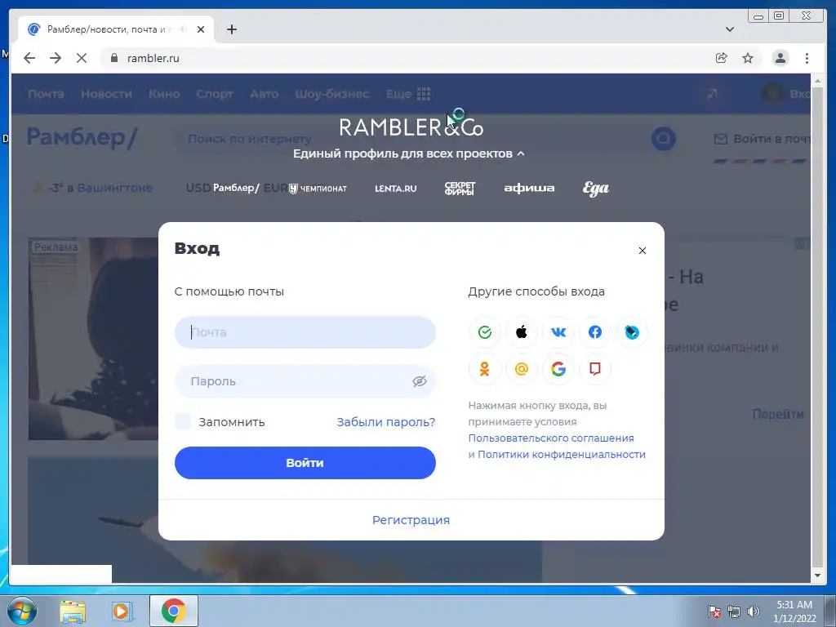Screen dimensions: 836x627
Task: Open Chrome profile avatar button
Action: 780,58
